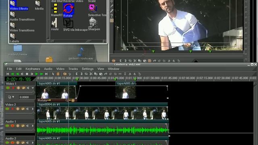The height and width of the screenshot is (145, 258).
Task: Open the View menu
Action: 101,69
